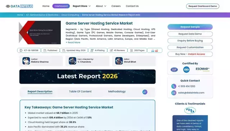Screen dimensions: 230x131
Task: Expand the description with Read More
Action: point(73,43)
